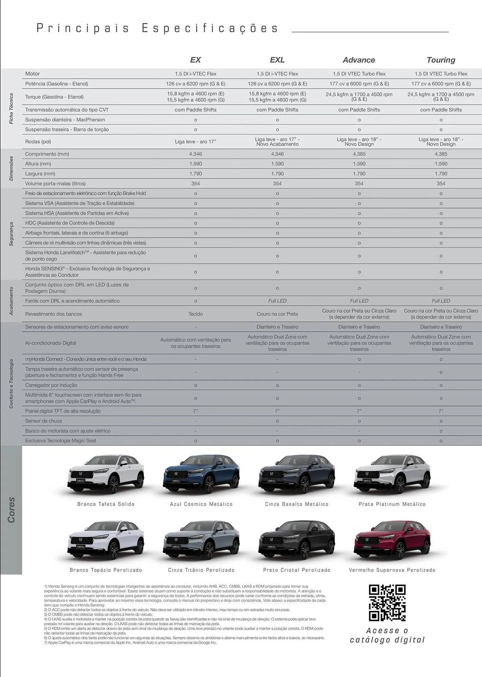
Task: Click the Vermelho Supernova Perolizado car image
Action: [392, 540]
